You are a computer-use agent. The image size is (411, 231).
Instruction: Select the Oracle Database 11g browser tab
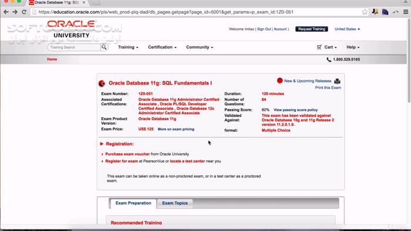pyautogui.click(x=58, y=2)
